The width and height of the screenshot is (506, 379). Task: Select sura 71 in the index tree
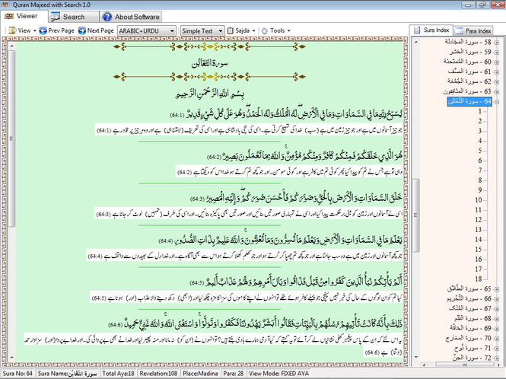click(473, 348)
